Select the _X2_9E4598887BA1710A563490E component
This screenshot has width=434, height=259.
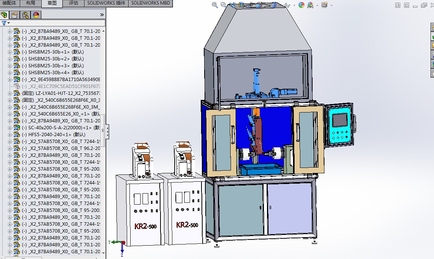tap(61, 80)
